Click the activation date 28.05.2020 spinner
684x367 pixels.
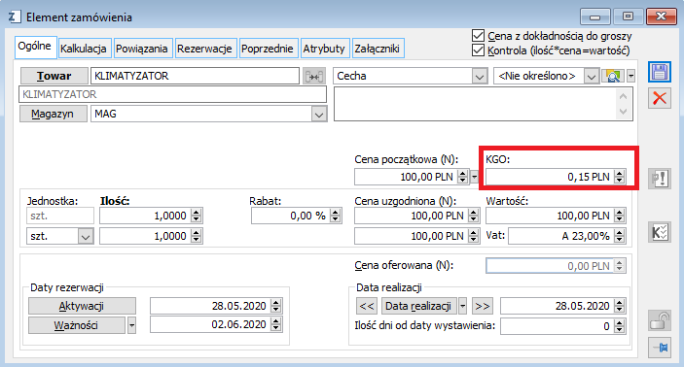275,306
